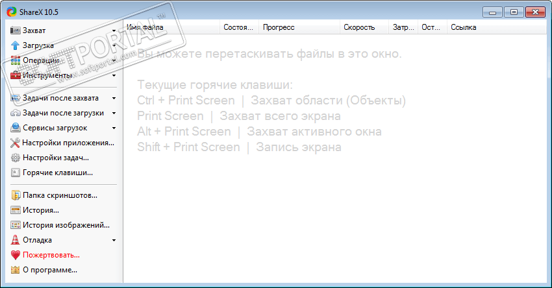552x288 pixels.
Task: Click the crown icon for О программе
Action: pos(15,270)
